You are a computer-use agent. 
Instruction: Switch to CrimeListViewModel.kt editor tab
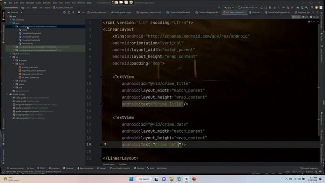178,12
